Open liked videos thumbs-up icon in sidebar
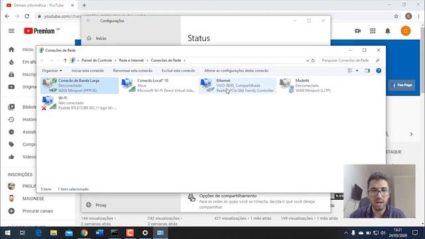425x239 pixels. pos(11,157)
